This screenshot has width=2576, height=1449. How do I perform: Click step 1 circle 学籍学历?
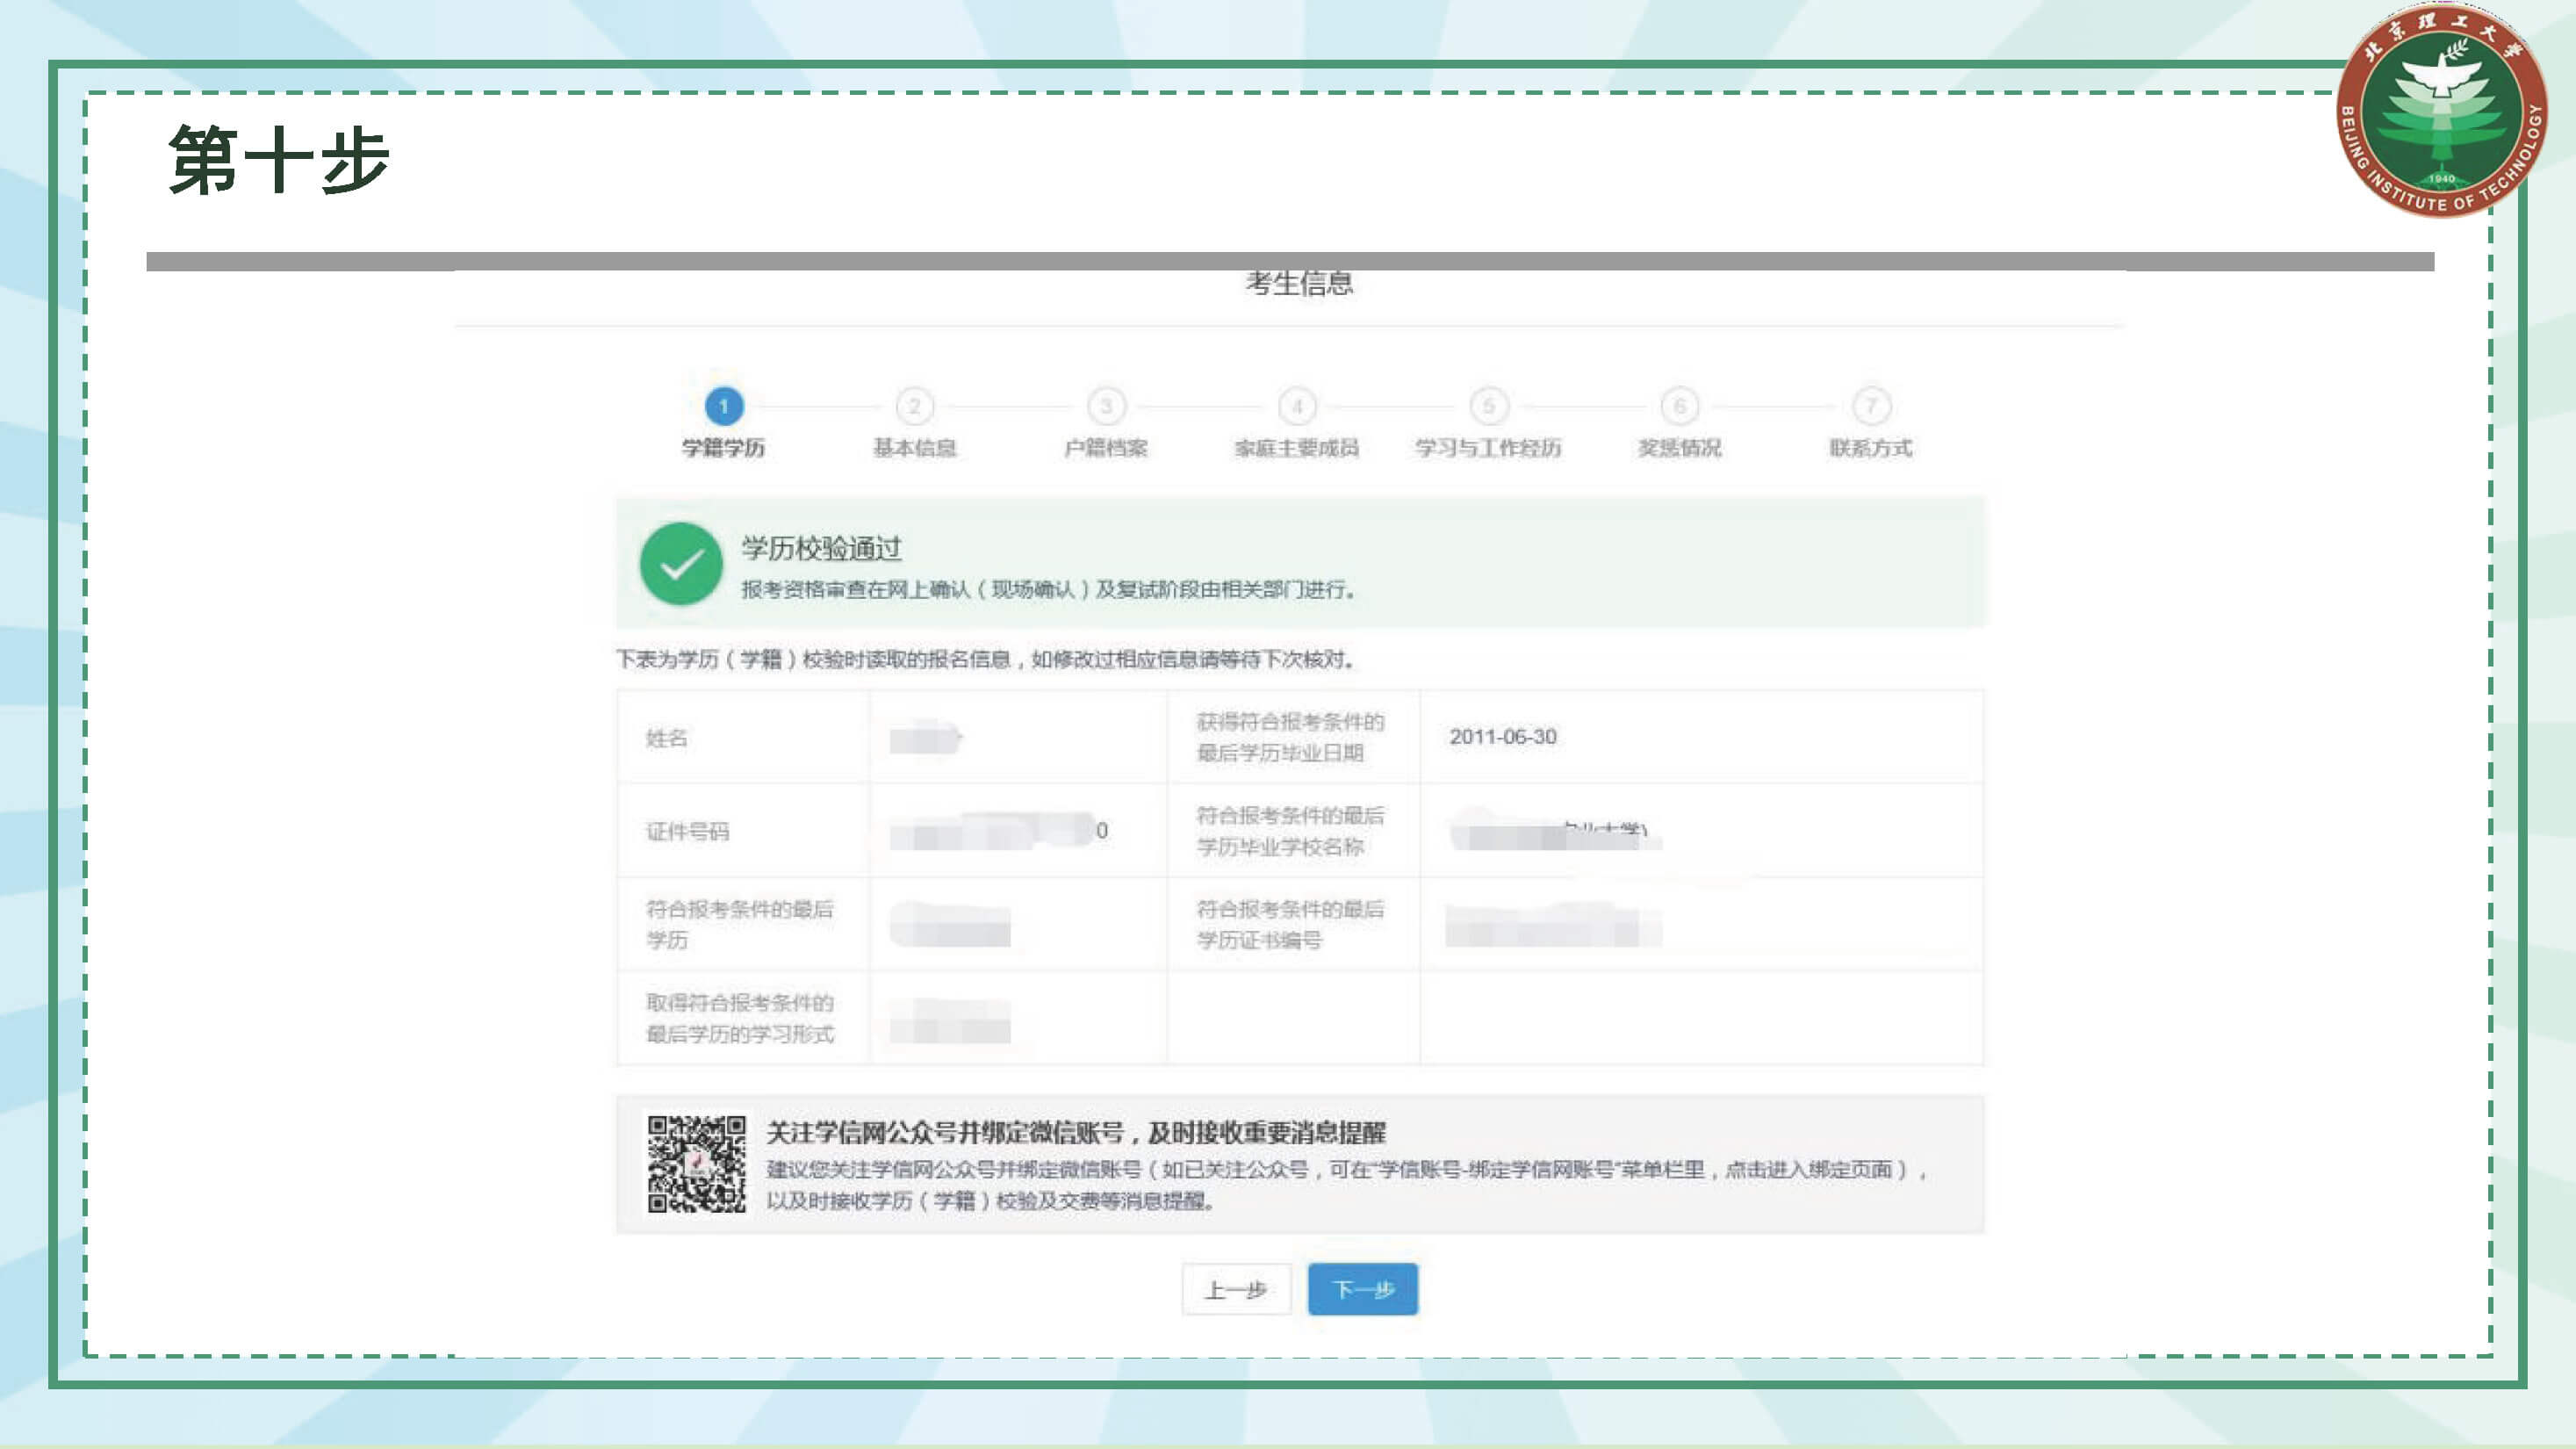coord(723,406)
